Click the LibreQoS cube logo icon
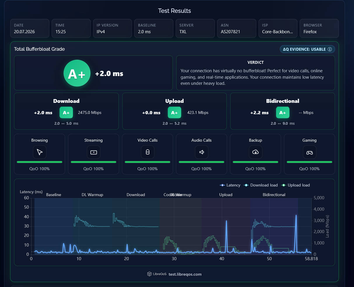354x287 pixels. [x=149, y=274]
